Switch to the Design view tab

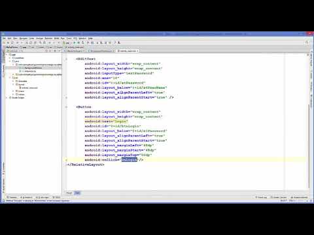click(69, 193)
